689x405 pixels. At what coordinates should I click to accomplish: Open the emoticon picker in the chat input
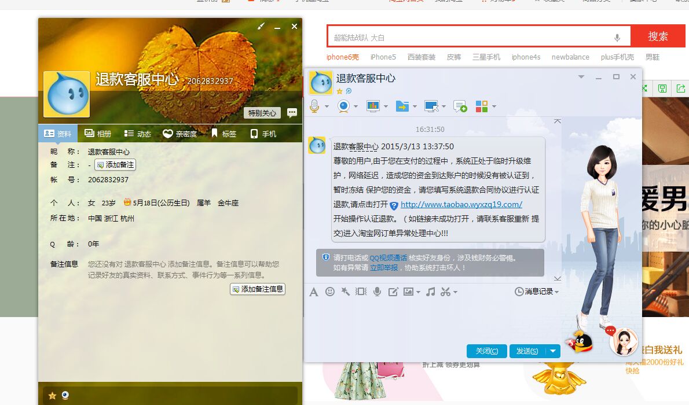[x=330, y=292]
